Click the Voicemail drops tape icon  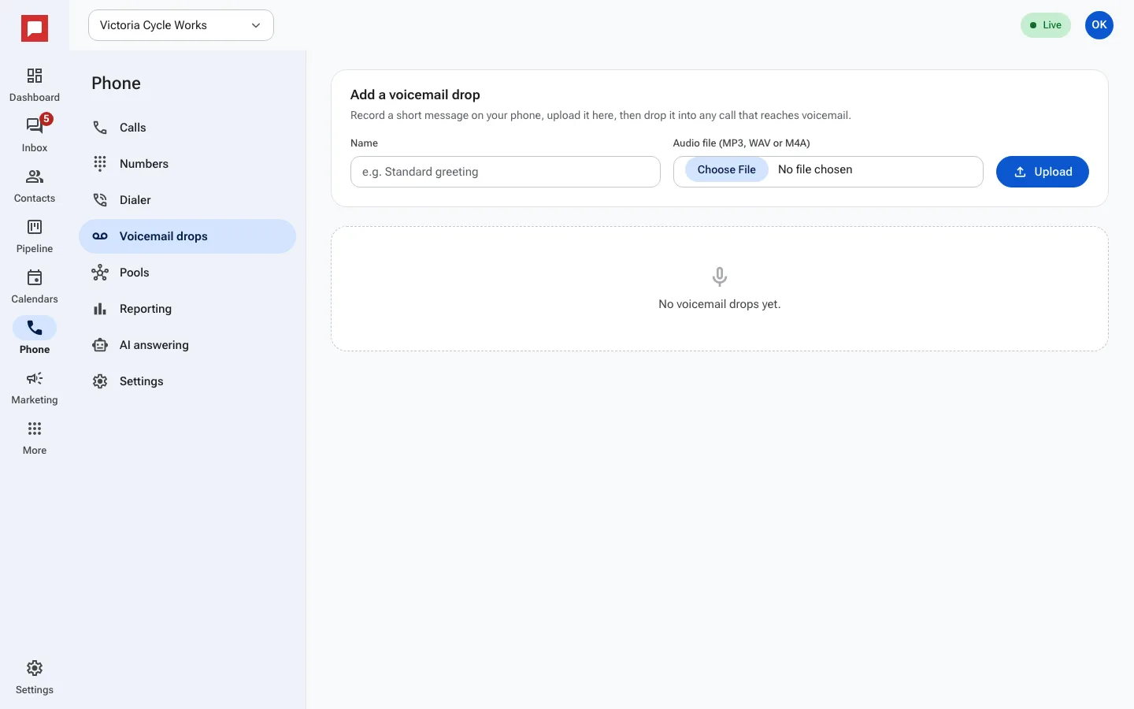coord(100,236)
